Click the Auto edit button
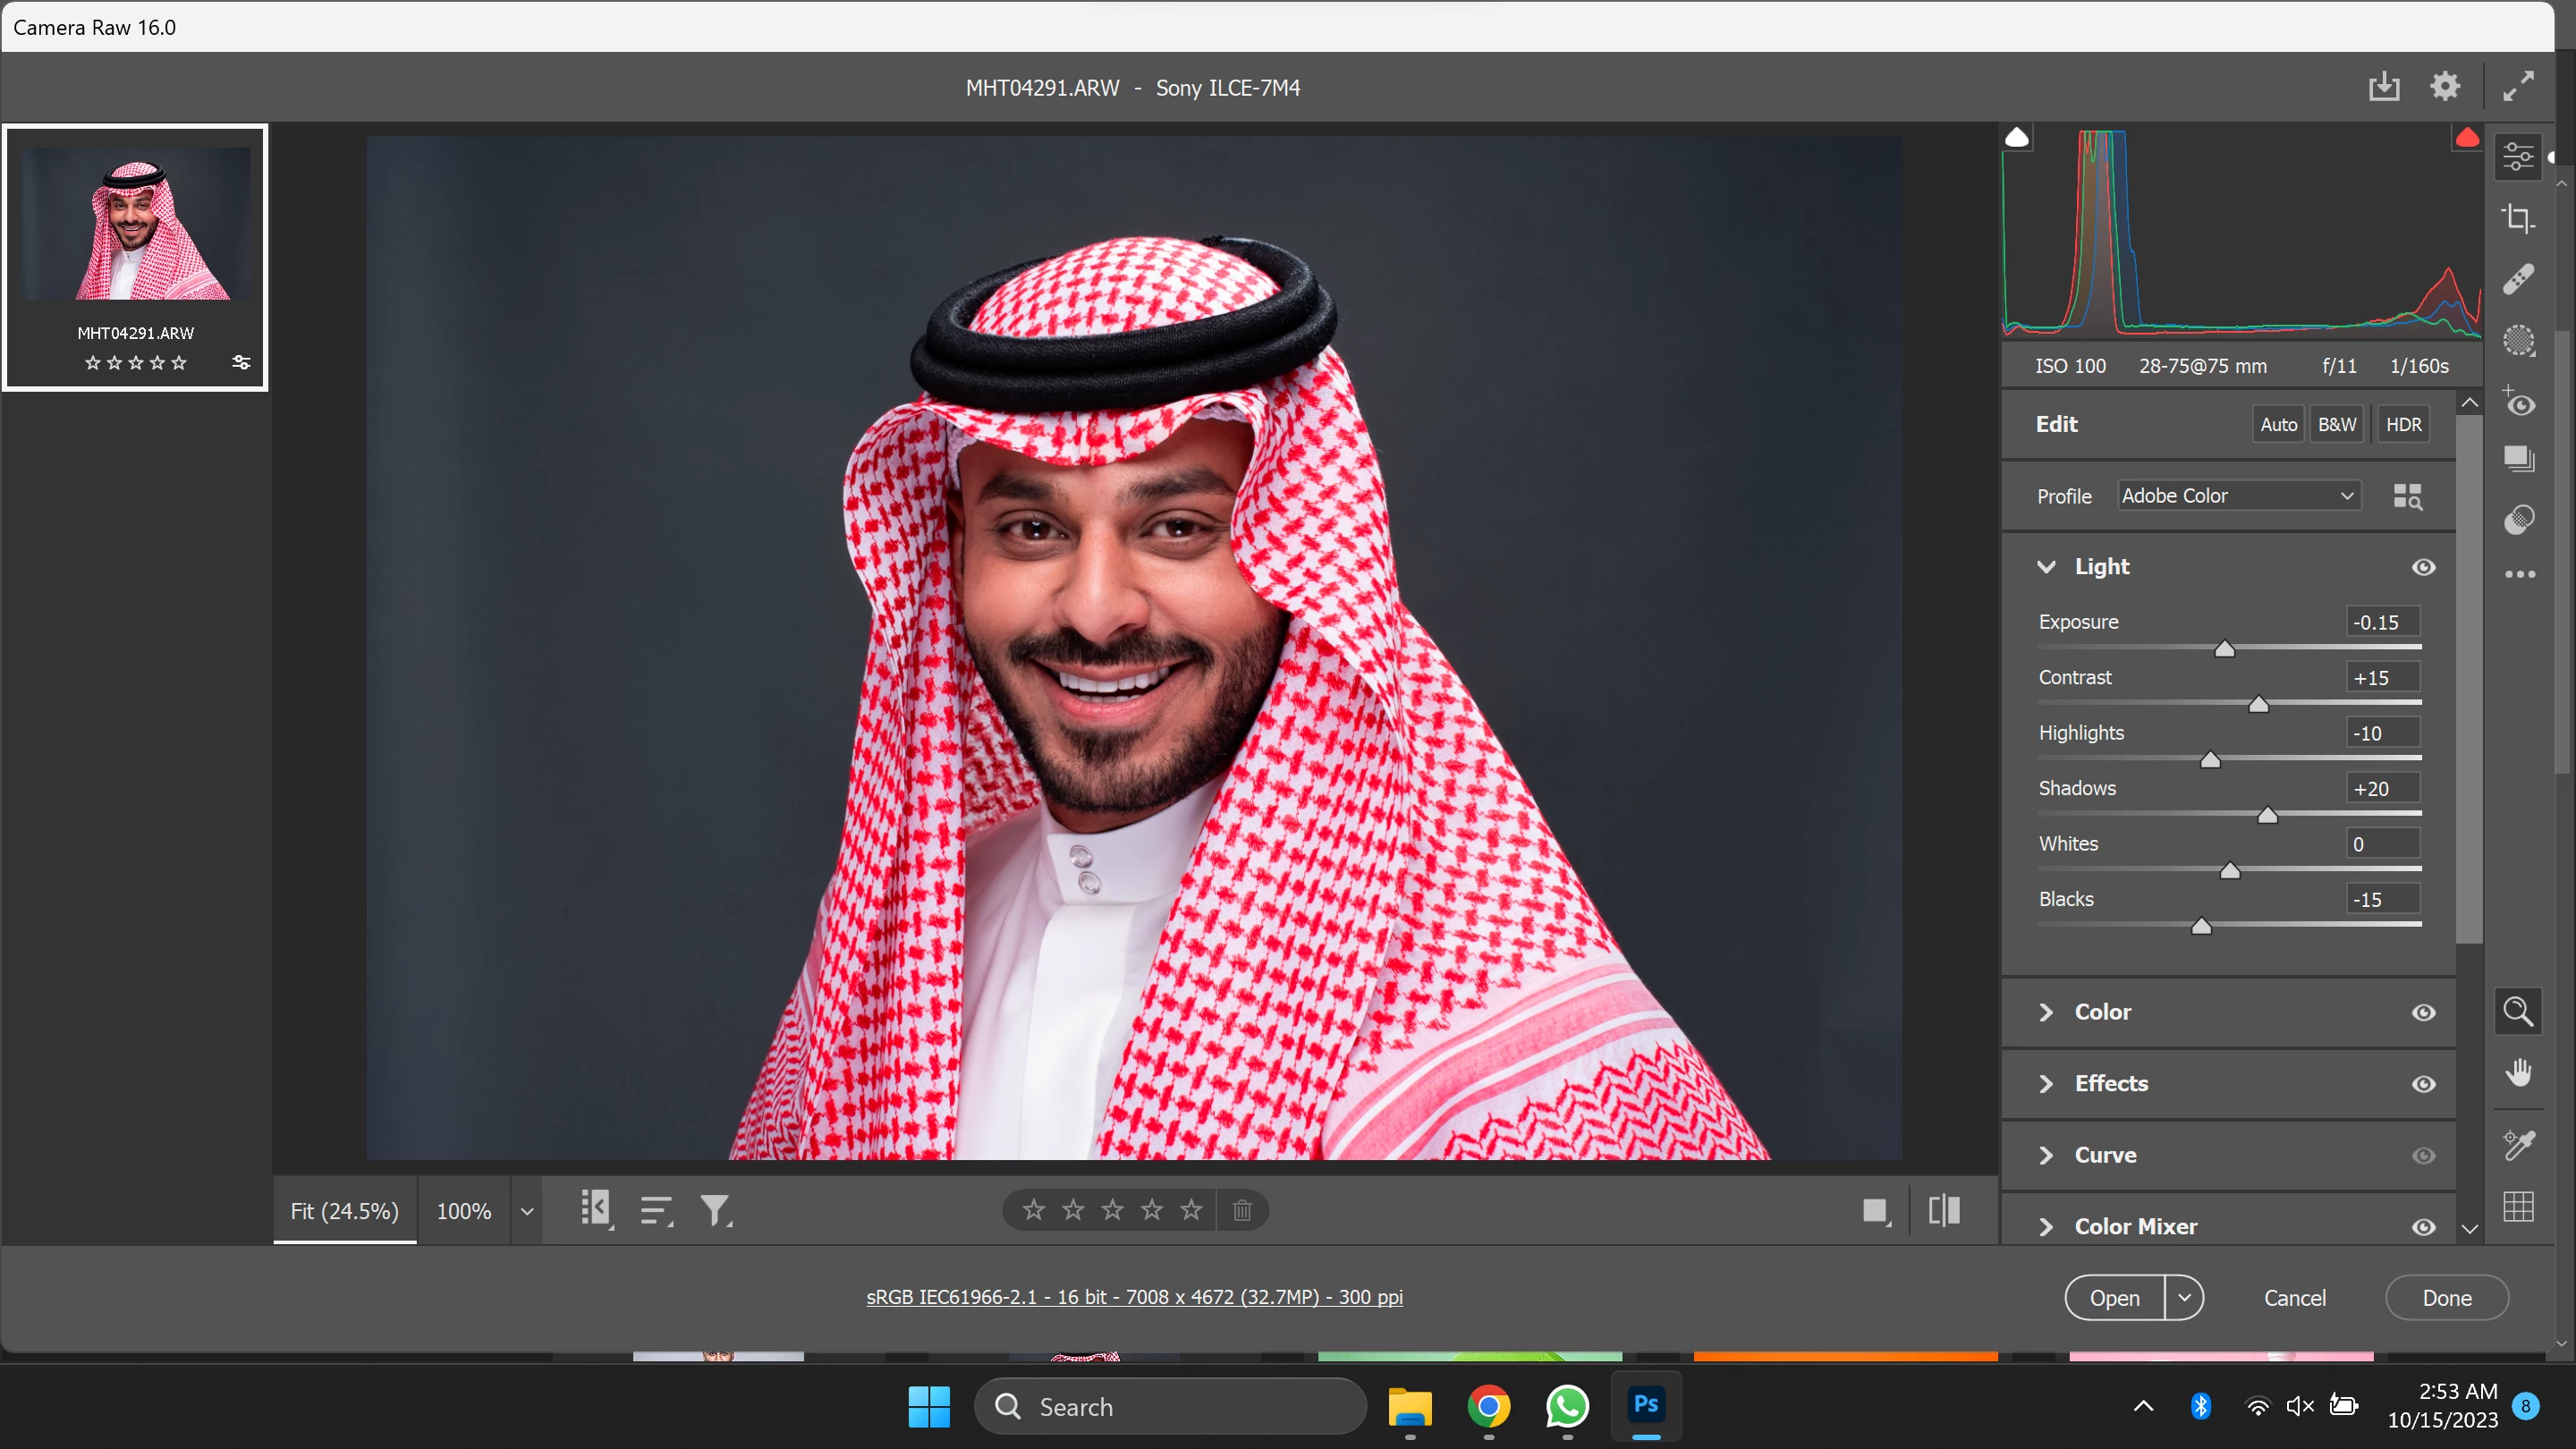This screenshot has height=1449, width=2576. (2278, 425)
